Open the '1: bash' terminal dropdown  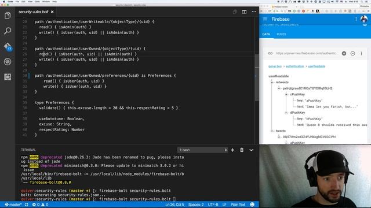click(202, 150)
